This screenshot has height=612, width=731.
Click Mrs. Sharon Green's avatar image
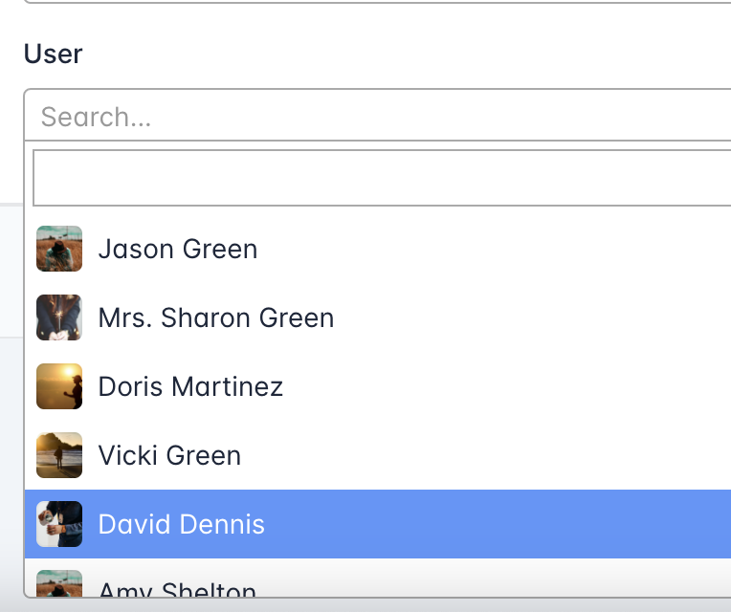59,317
